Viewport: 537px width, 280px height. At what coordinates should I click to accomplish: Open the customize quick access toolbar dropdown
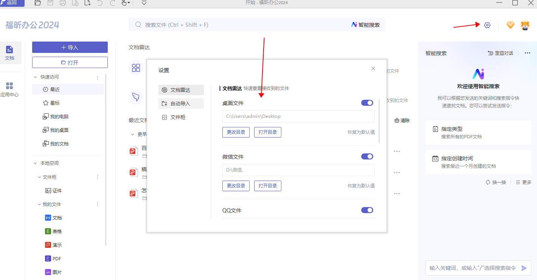[x=144, y=3]
